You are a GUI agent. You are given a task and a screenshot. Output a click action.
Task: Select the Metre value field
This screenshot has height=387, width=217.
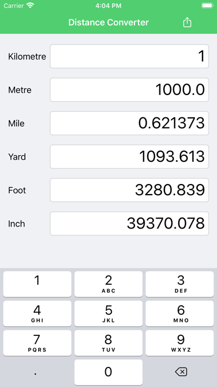tap(130, 90)
